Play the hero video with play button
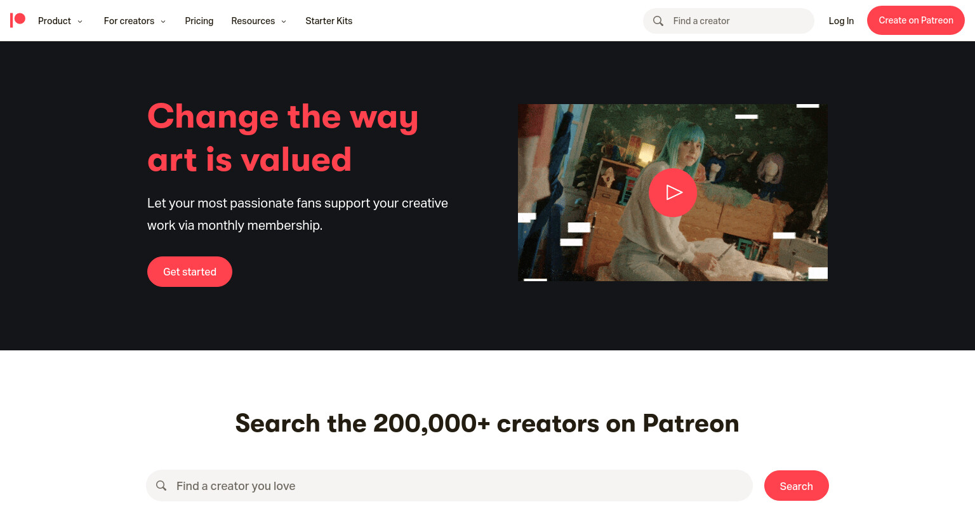This screenshot has height=523, width=975. click(x=673, y=192)
